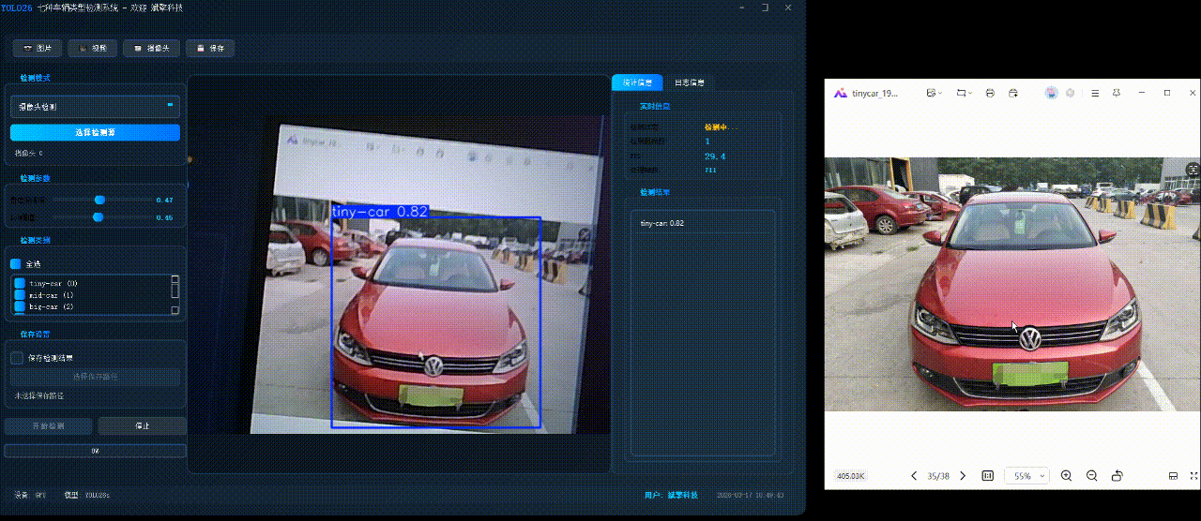The width and height of the screenshot is (1201, 521).
Task: Click the image viewer app logo icon
Action: pos(841,93)
